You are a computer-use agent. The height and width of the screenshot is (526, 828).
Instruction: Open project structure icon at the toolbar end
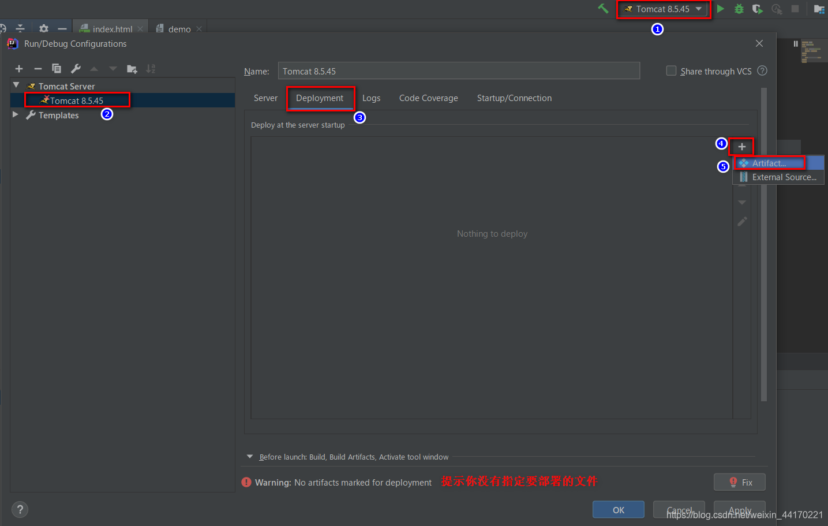click(819, 9)
